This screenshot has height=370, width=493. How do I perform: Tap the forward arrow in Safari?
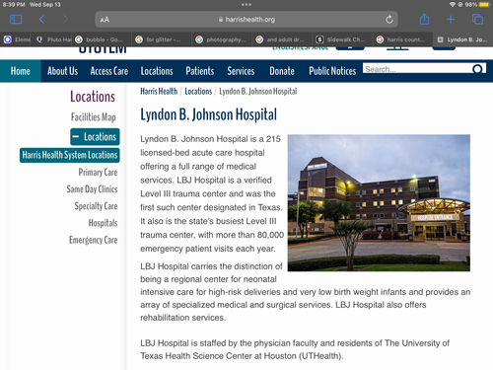[x=65, y=20]
